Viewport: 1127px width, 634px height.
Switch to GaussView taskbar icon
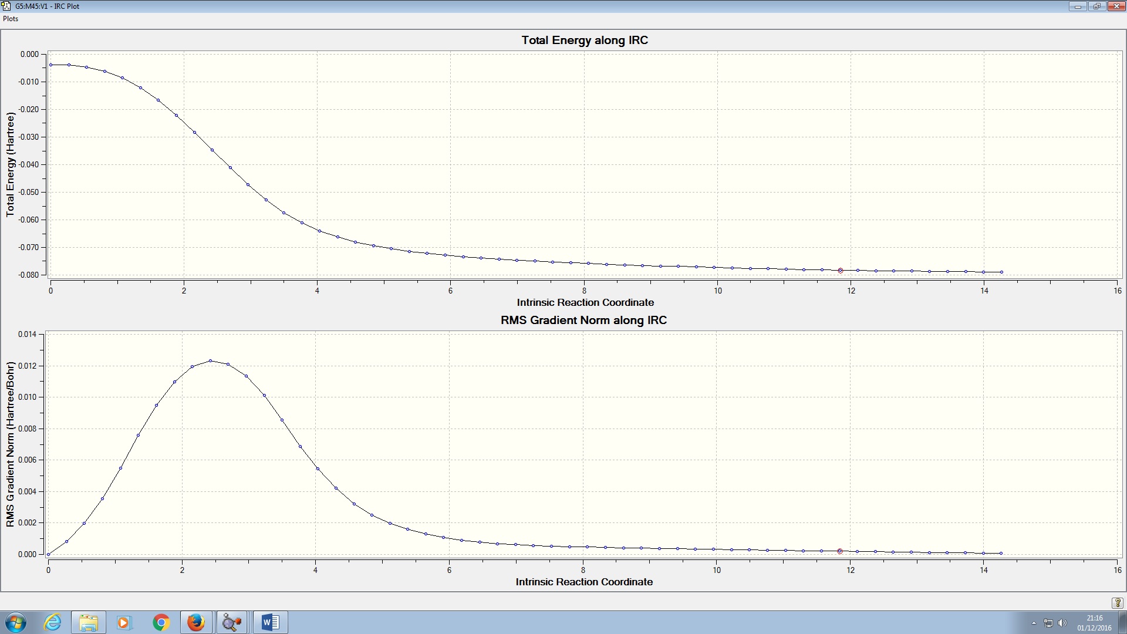point(232,622)
